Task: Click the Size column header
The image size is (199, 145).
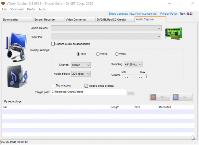Action: coord(146,107)
